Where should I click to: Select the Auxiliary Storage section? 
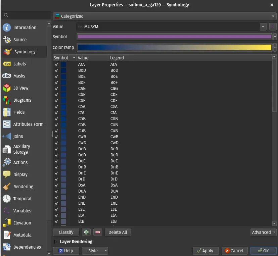[21, 149]
